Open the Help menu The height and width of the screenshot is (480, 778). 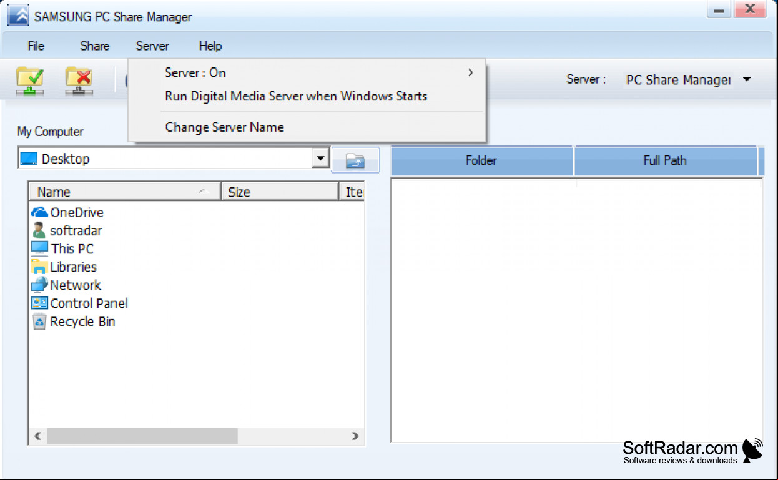coord(210,46)
